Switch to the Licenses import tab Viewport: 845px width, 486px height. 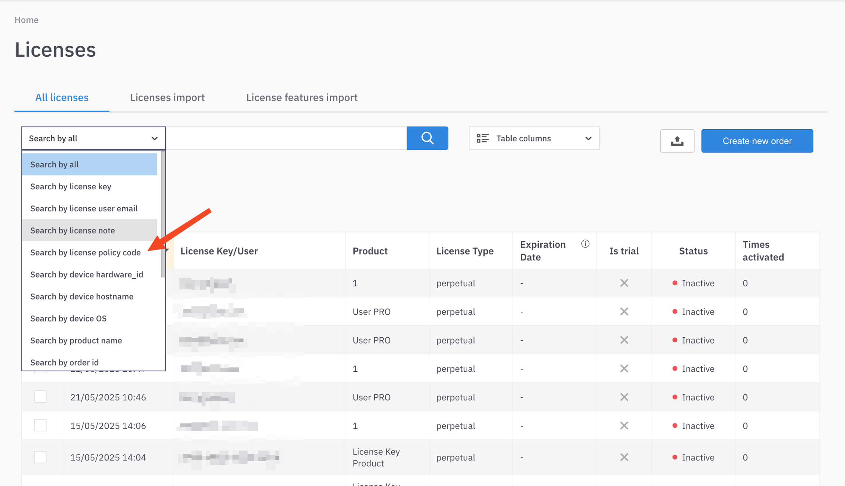167,97
